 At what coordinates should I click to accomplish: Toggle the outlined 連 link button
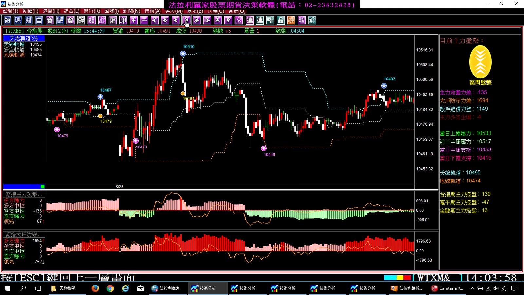(250, 20)
